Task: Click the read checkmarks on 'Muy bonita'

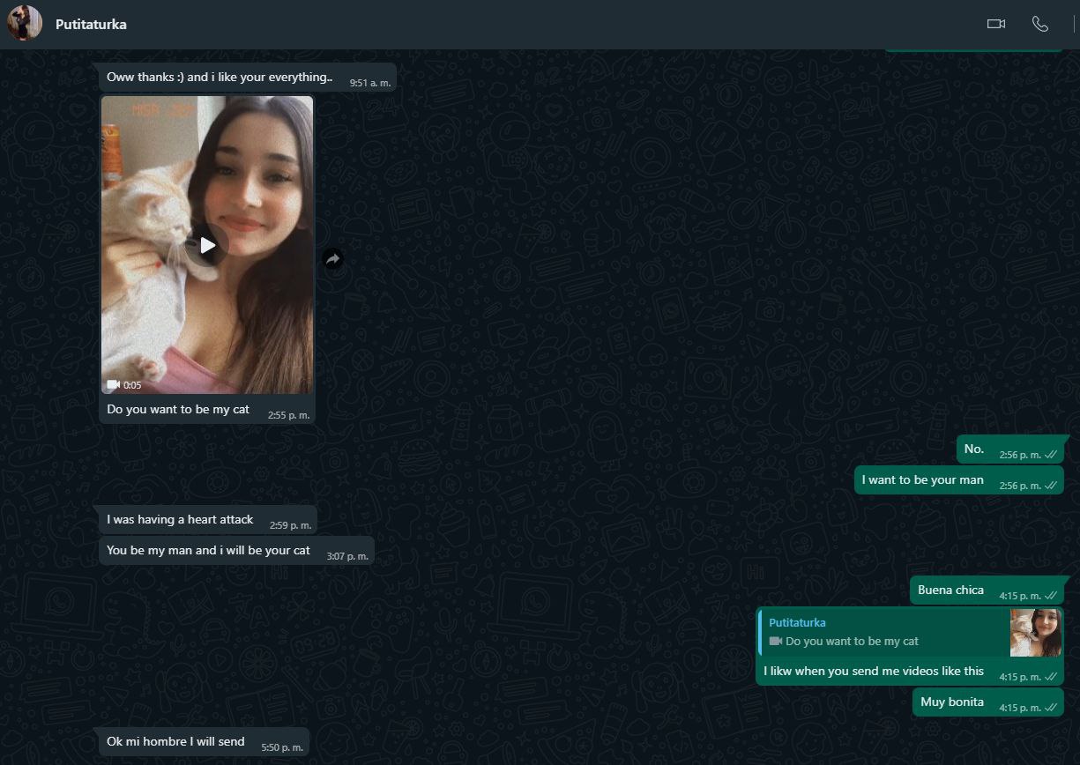Action: [1051, 708]
